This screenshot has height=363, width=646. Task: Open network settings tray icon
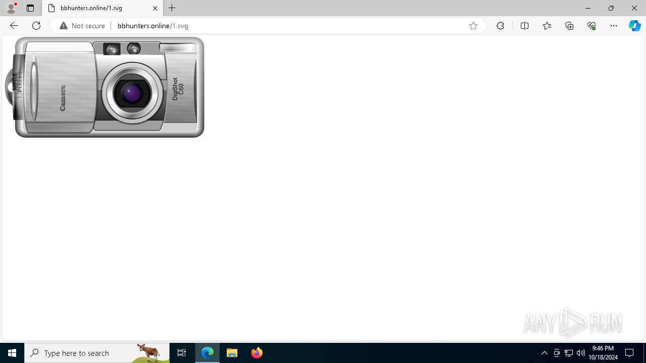tap(569, 353)
